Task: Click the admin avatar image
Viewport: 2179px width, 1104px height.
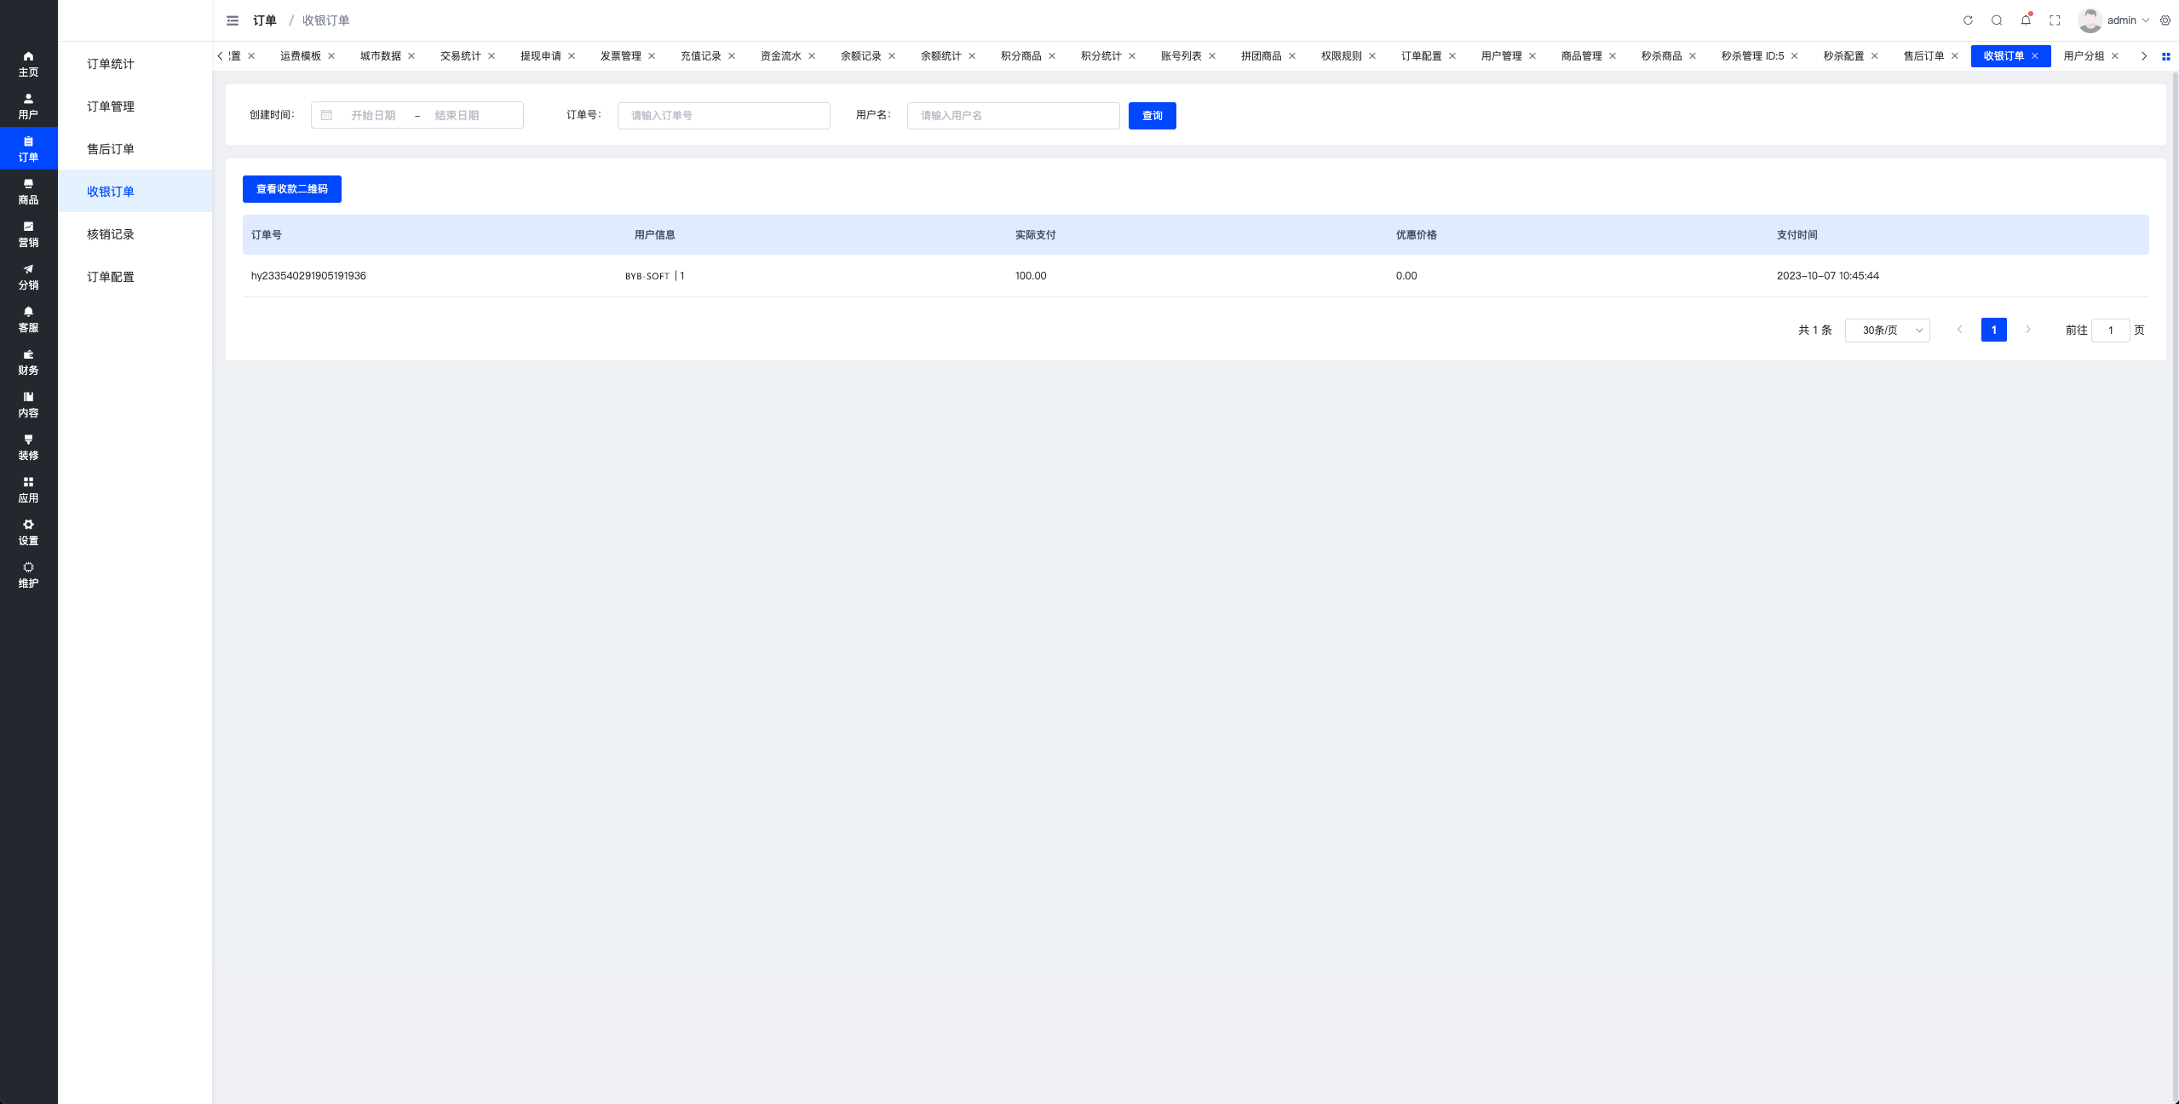Action: coord(2090,20)
